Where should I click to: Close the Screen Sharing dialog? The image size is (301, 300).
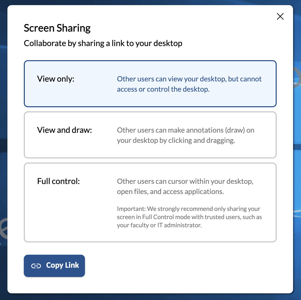280,16
